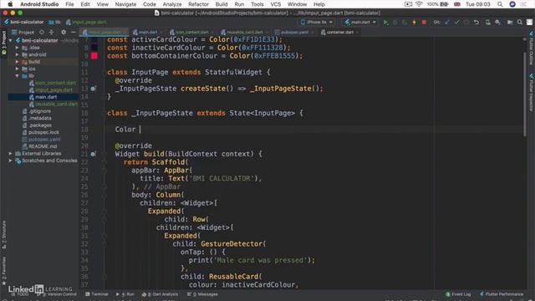Viewport: 535px width, 301px height.
Task: Toggle the Project tool window stripe button
Action: (3, 43)
